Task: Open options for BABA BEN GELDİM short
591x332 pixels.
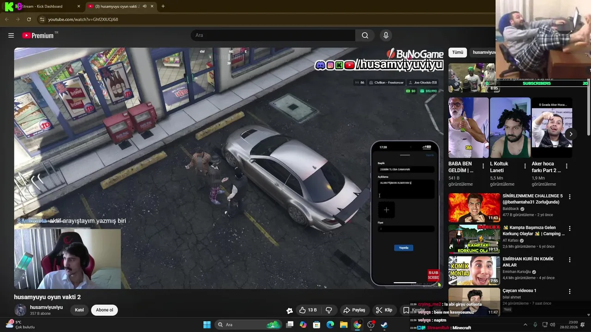Action: pos(483,166)
